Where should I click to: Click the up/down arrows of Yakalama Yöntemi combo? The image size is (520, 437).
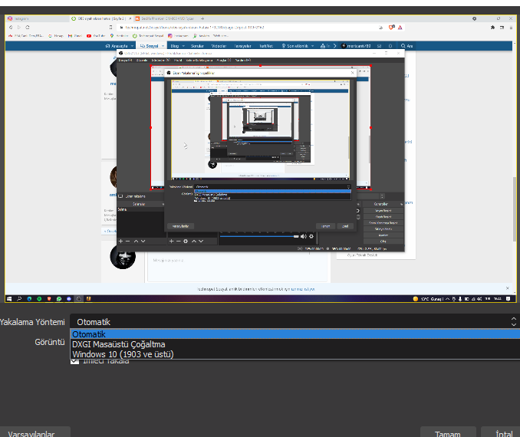pos(513,321)
